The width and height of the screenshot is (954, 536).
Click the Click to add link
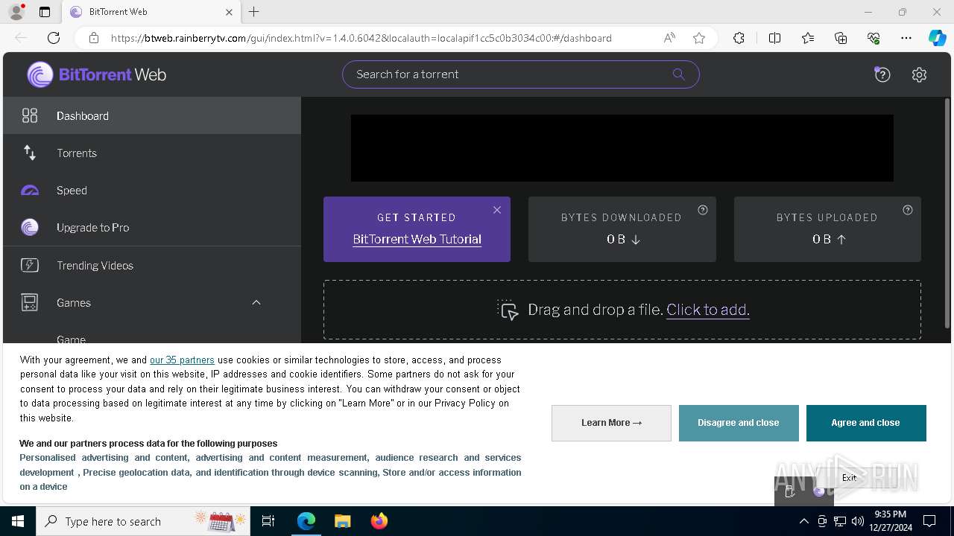coord(707,310)
